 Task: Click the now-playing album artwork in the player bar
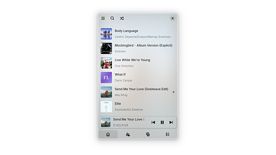point(106,122)
